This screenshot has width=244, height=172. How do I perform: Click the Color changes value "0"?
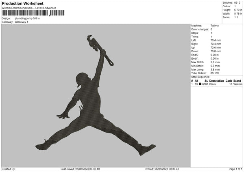tap(211, 29)
